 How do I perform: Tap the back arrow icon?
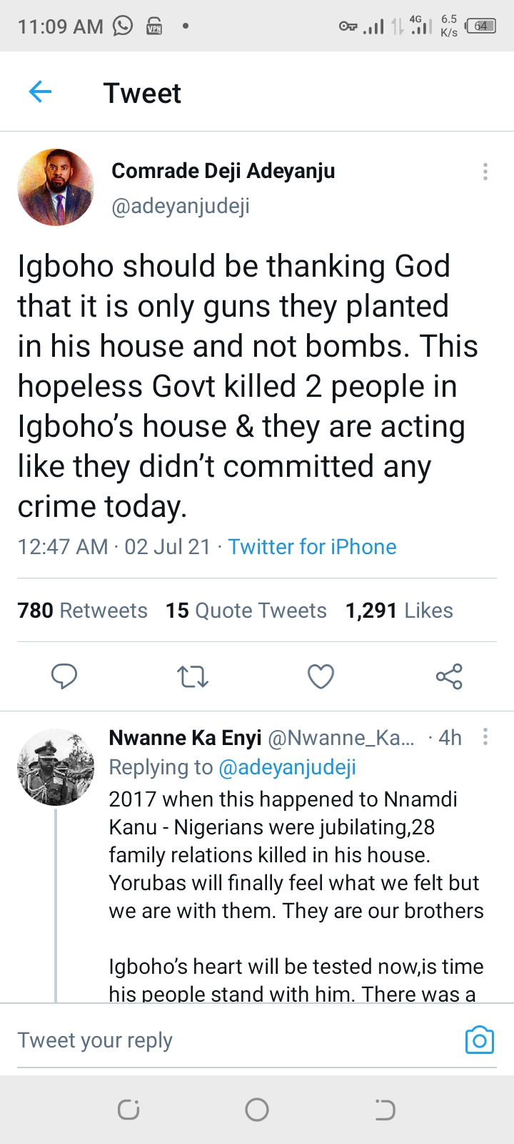pos(40,92)
